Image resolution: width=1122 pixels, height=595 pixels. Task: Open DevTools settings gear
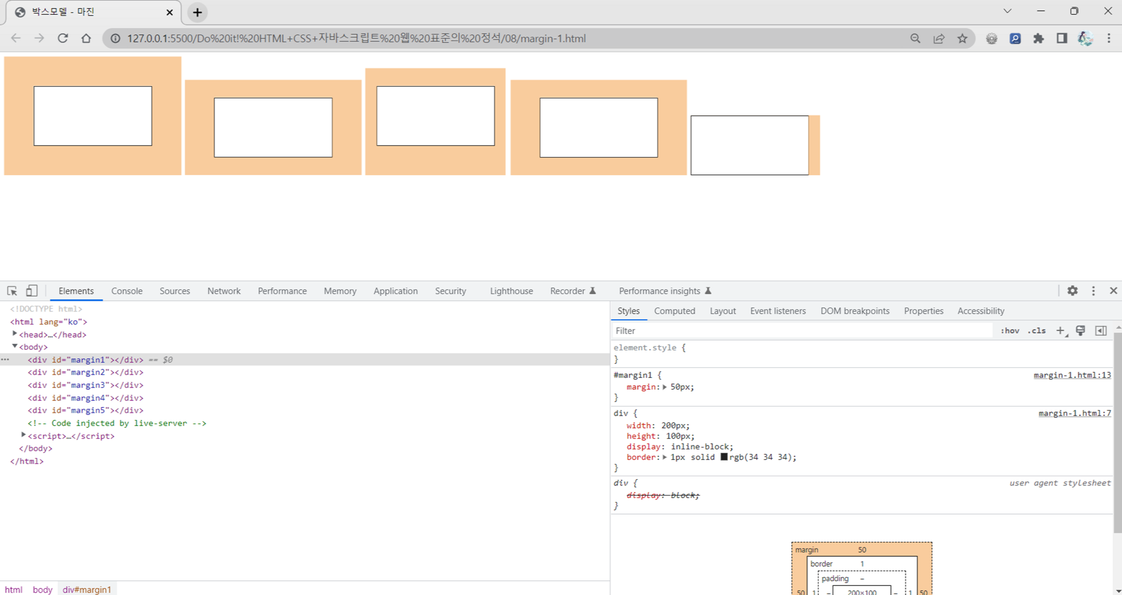(1072, 291)
